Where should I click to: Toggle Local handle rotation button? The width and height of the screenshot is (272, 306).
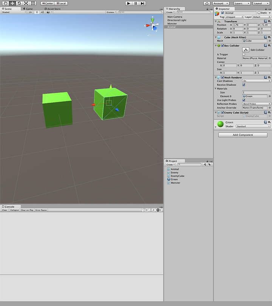(x=61, y=3)
